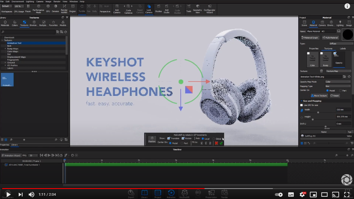
Task: Fit texture to X axis
Action: (201, 143)
